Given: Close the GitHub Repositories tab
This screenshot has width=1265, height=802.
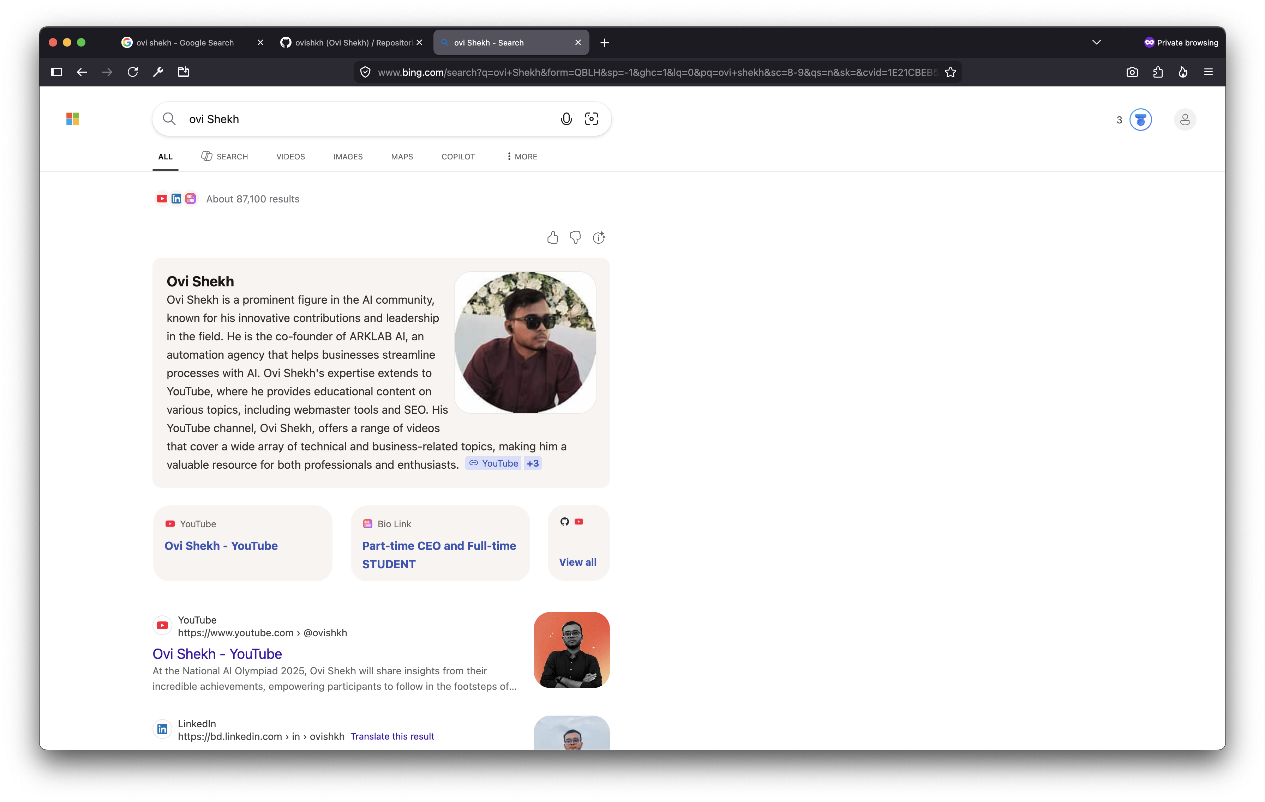Looking at the screenshot, I should pyautogui.click(x=419, y=43).
